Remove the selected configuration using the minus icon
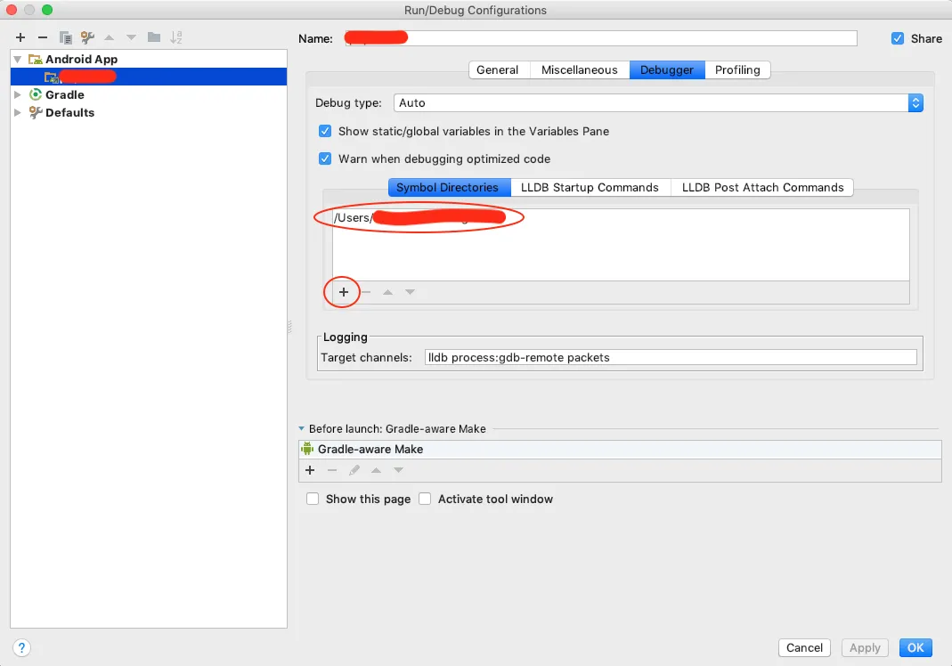952x666 pixels. 43,37
